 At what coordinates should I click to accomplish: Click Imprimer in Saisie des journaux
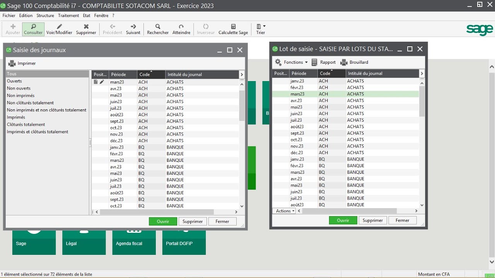click(x=22, y=63)
